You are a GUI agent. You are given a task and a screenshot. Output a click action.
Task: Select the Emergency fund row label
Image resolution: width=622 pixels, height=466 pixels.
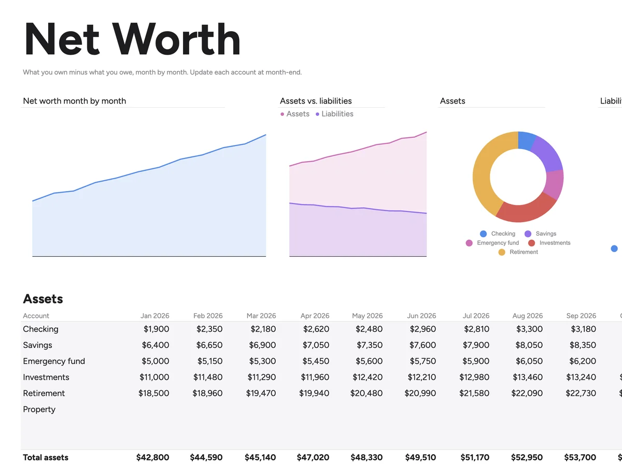pos(54,361)
